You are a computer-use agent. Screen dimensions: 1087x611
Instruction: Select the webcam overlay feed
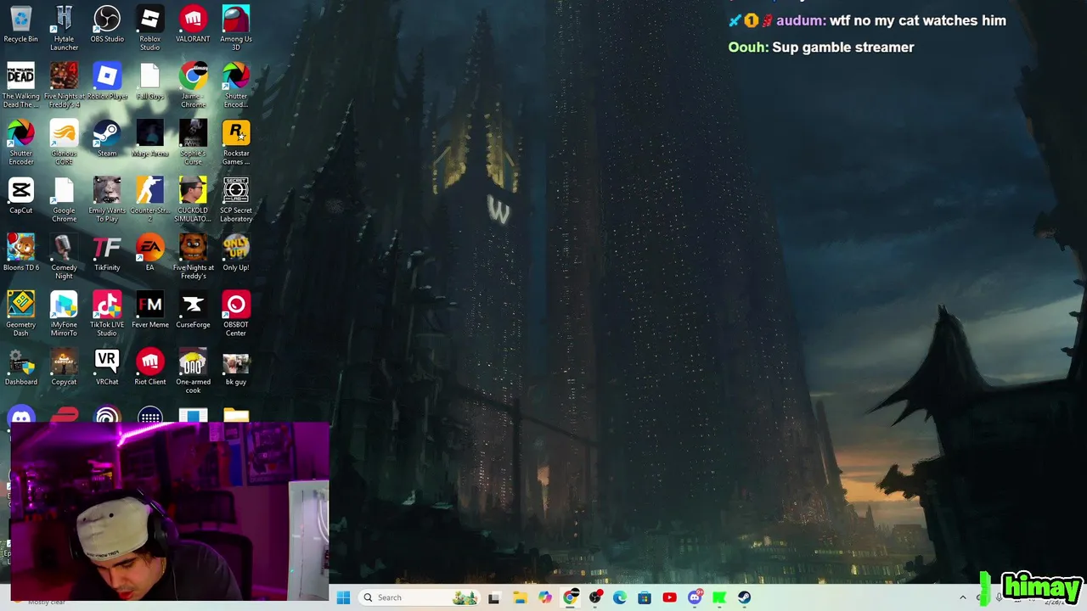click(x=169, y=511)
